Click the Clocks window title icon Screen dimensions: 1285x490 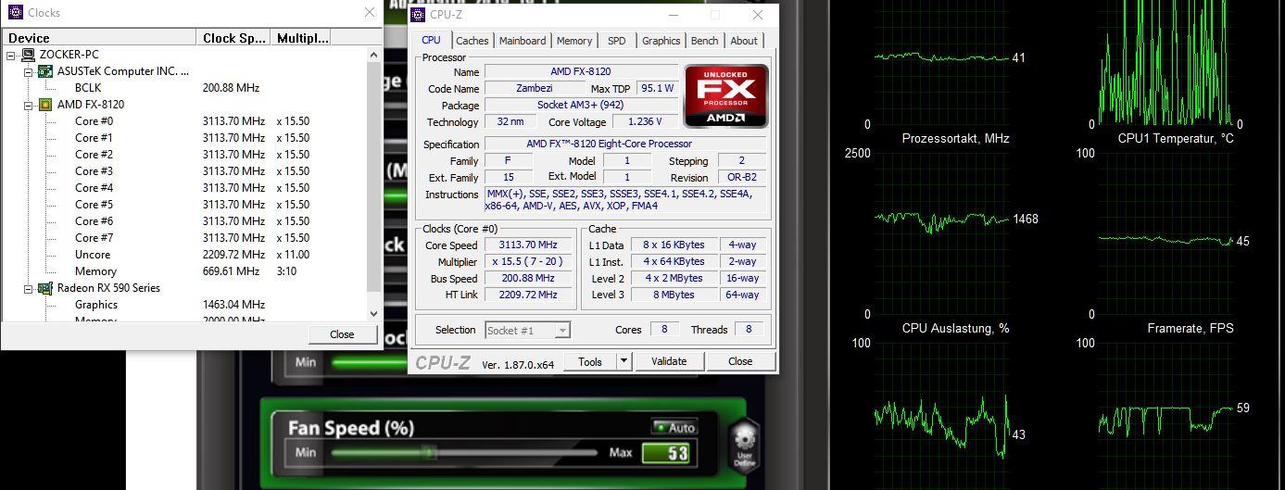(15, 12)
